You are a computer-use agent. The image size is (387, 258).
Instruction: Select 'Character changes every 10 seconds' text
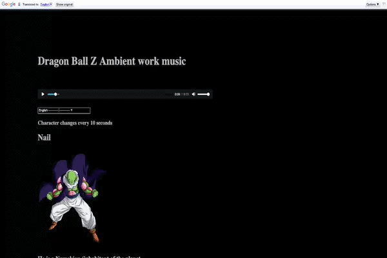75,123
